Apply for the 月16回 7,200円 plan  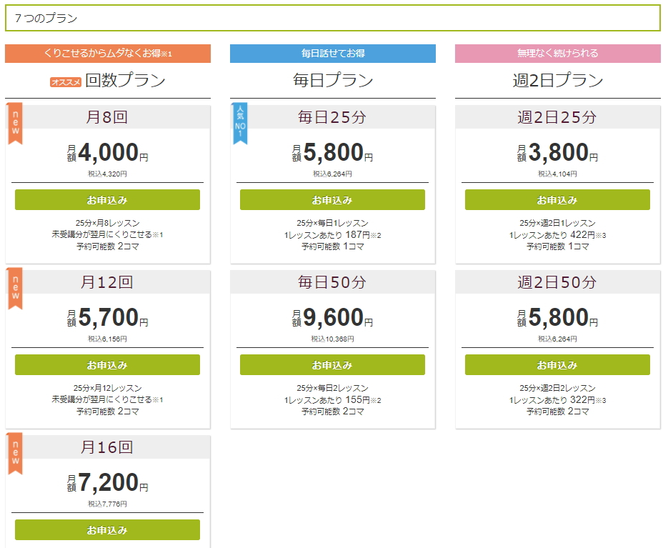(x=107, y=529)
